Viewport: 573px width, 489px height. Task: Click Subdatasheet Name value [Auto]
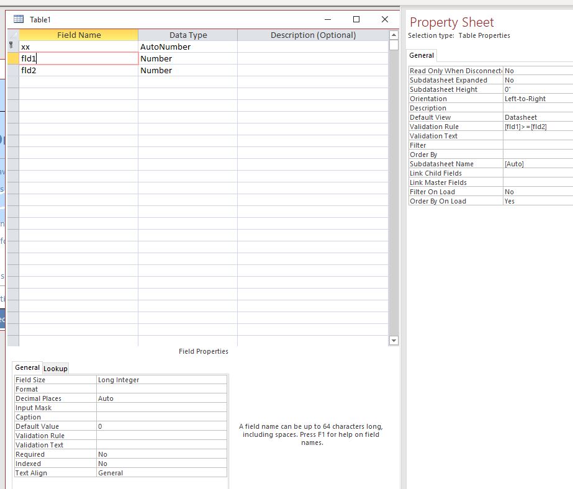[x=538, y=164]
